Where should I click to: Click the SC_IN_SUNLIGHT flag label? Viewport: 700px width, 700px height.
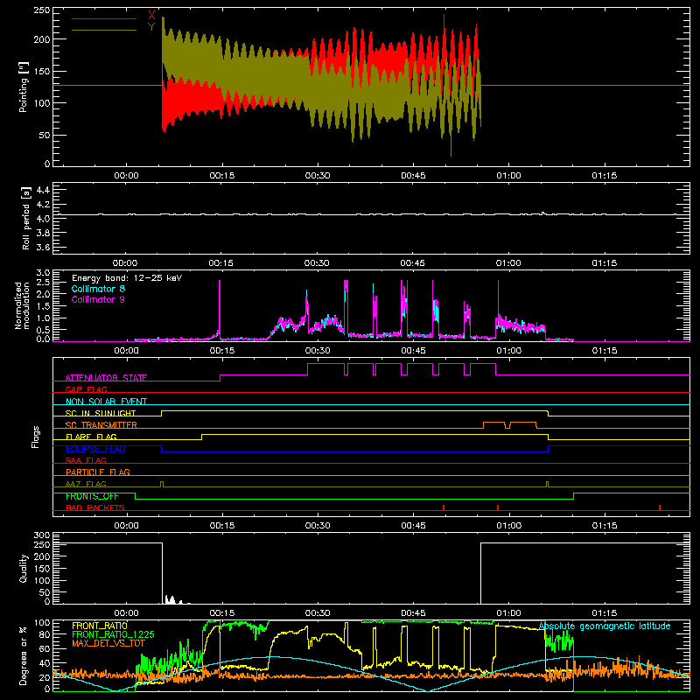tap(101, 413)
